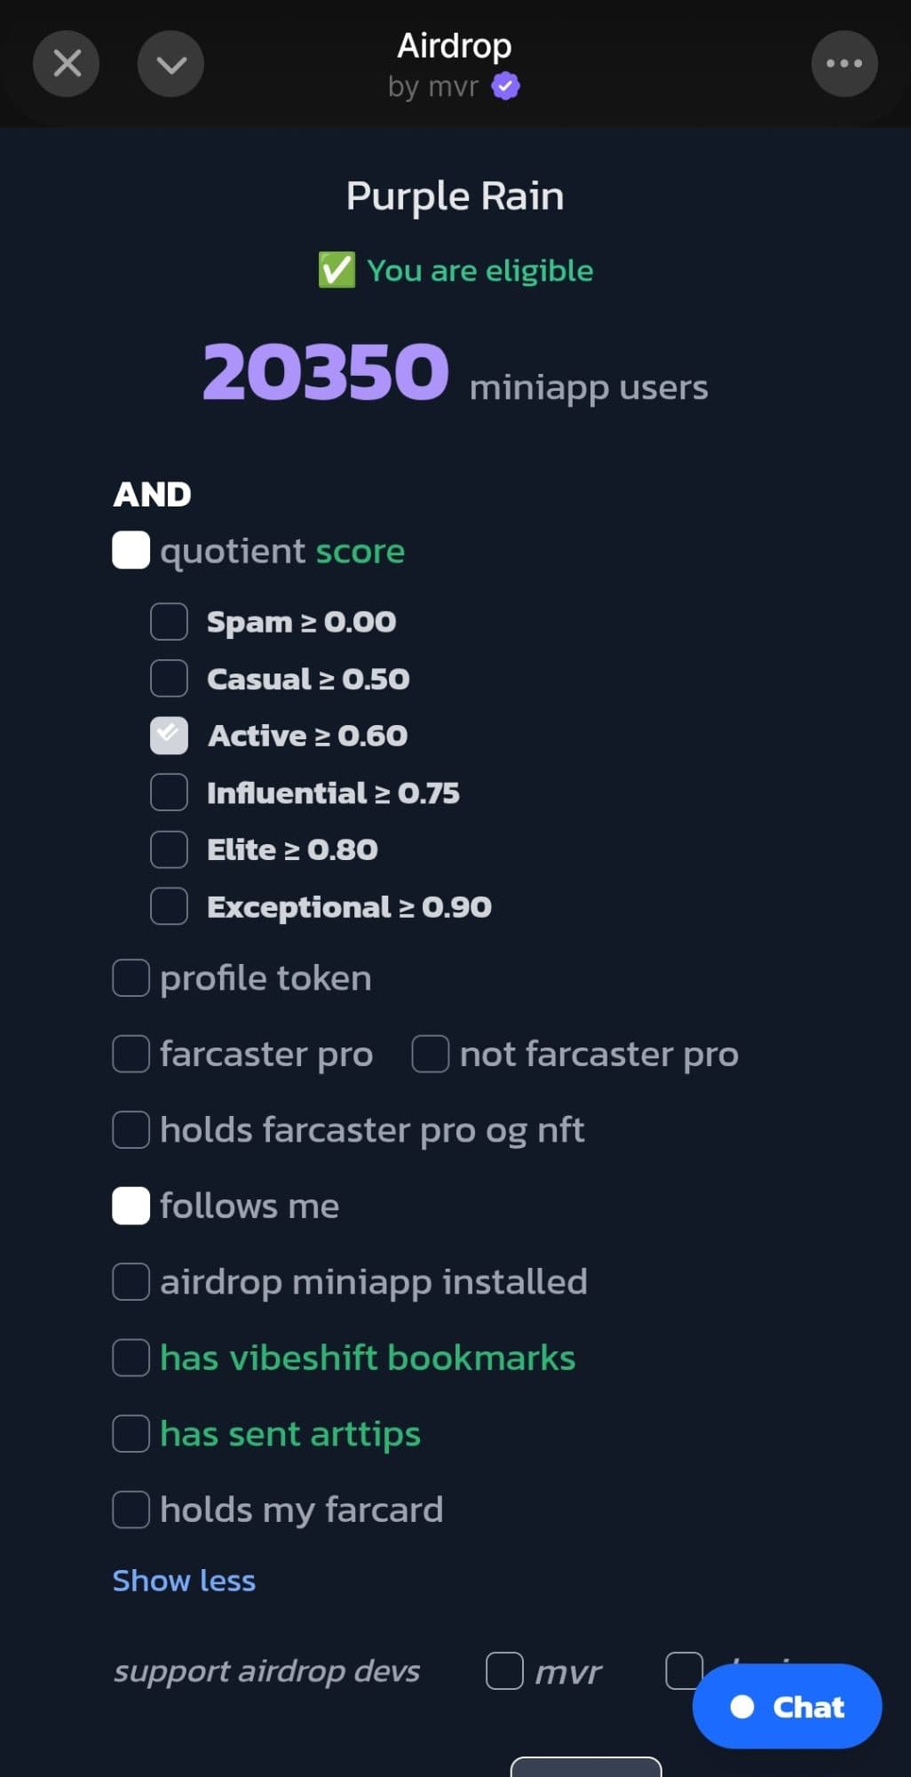Collapse filters with Show less
Screen dimensions: 911x1777
[x=184, y=1581]
